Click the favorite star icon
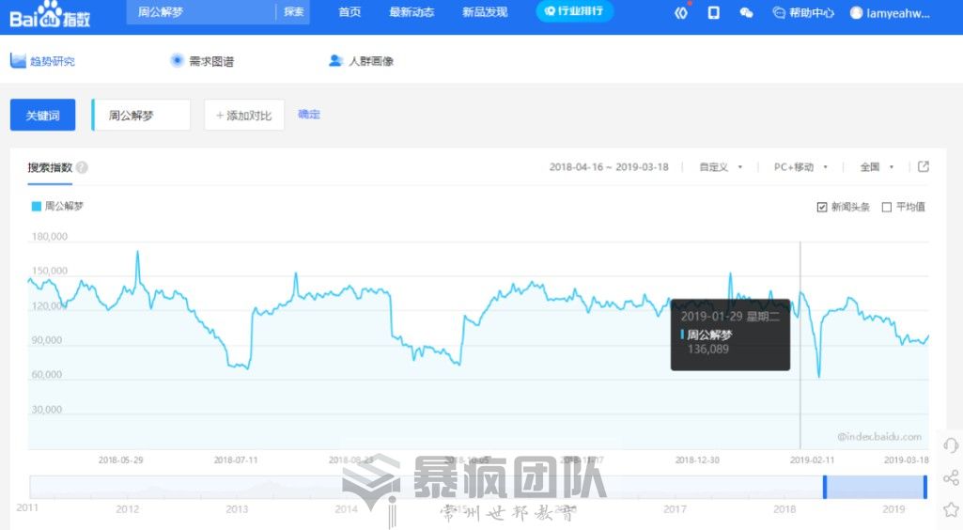Viewport: 963px width, 530px height. pyautogui.click(x=951, y=509)
